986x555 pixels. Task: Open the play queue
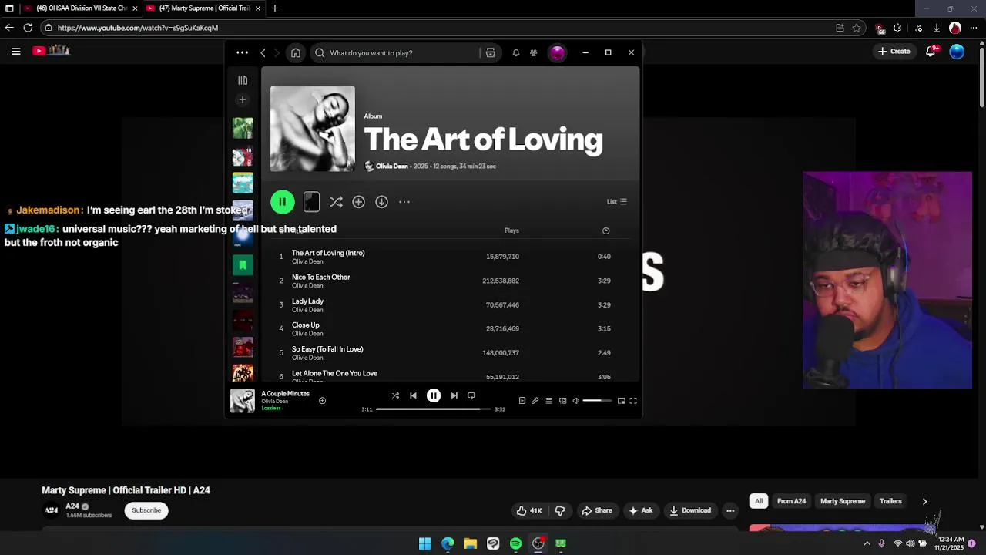tap(548, 401)
